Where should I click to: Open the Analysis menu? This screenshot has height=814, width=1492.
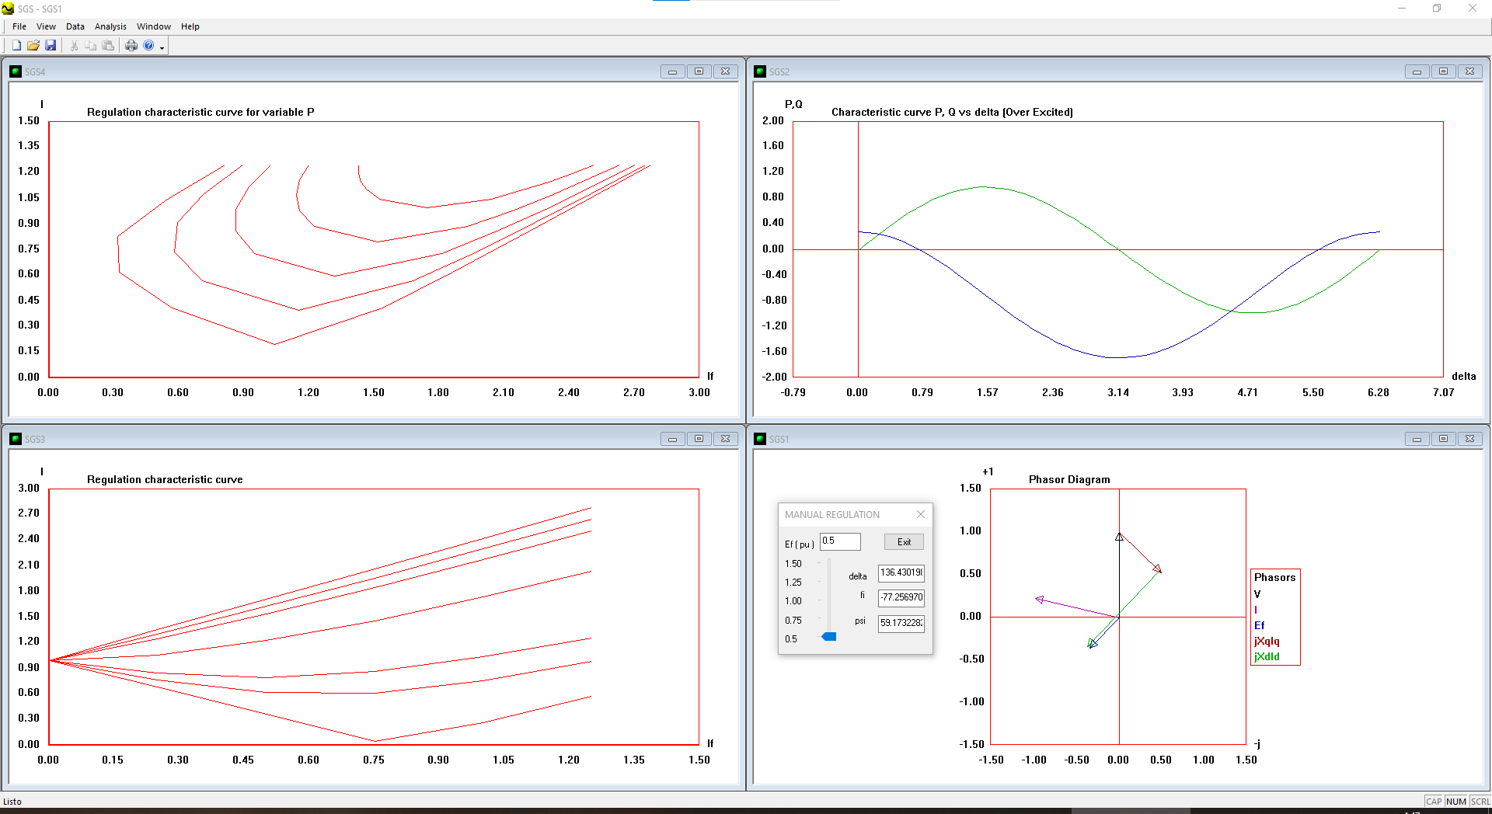pyautogui.click(x=110, y=26)
